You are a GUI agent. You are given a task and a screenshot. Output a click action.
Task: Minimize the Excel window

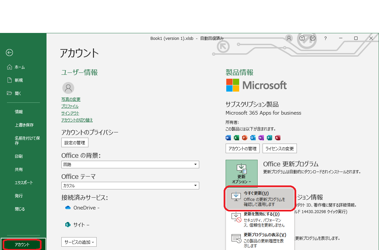click(341, 38)
